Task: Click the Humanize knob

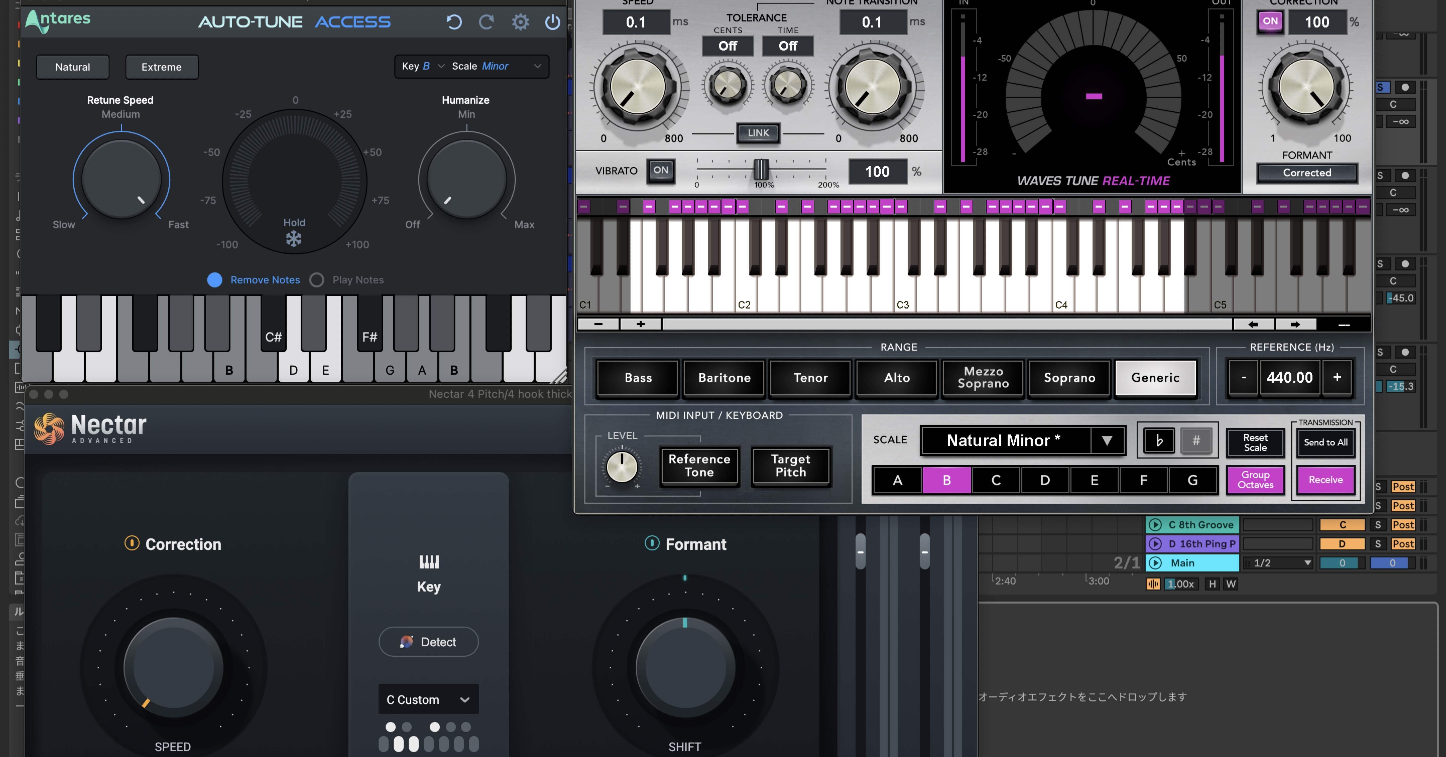Action: pyautogui.click(x=466, y=180)
